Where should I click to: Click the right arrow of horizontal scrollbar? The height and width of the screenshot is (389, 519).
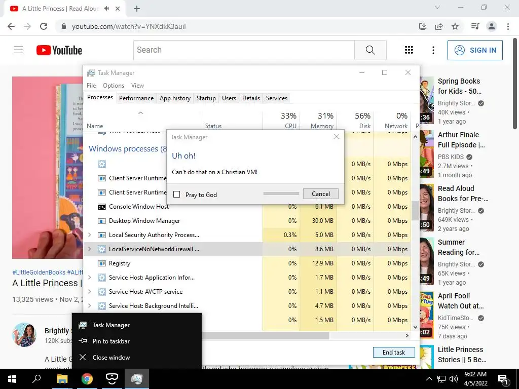pos(407,335)
